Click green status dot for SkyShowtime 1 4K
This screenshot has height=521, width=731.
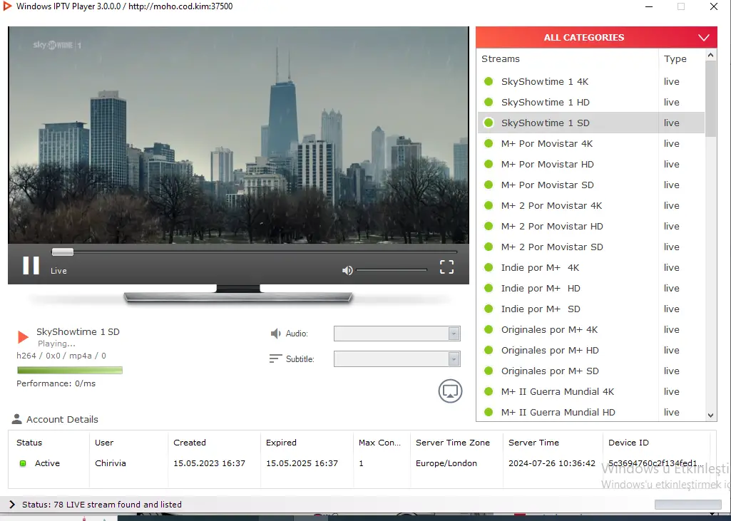click(x=489, y=81)
